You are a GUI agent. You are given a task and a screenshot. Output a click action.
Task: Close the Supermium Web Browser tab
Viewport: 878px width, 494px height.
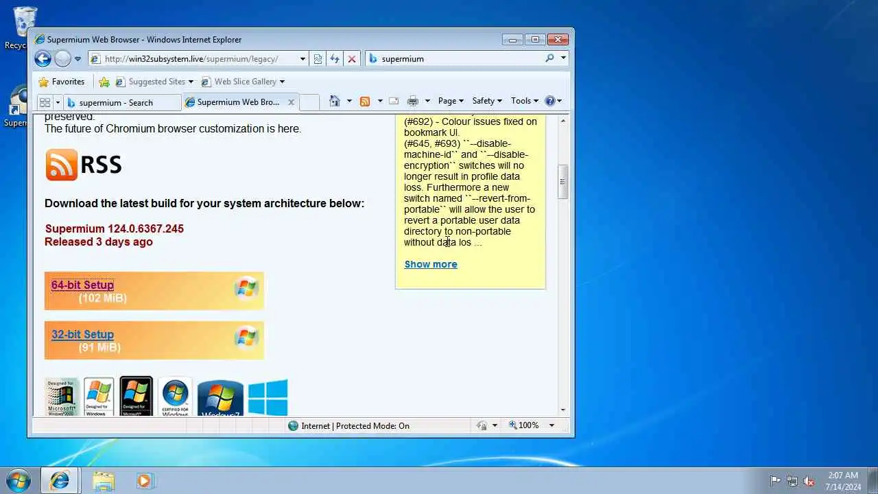tap(291, 102)
